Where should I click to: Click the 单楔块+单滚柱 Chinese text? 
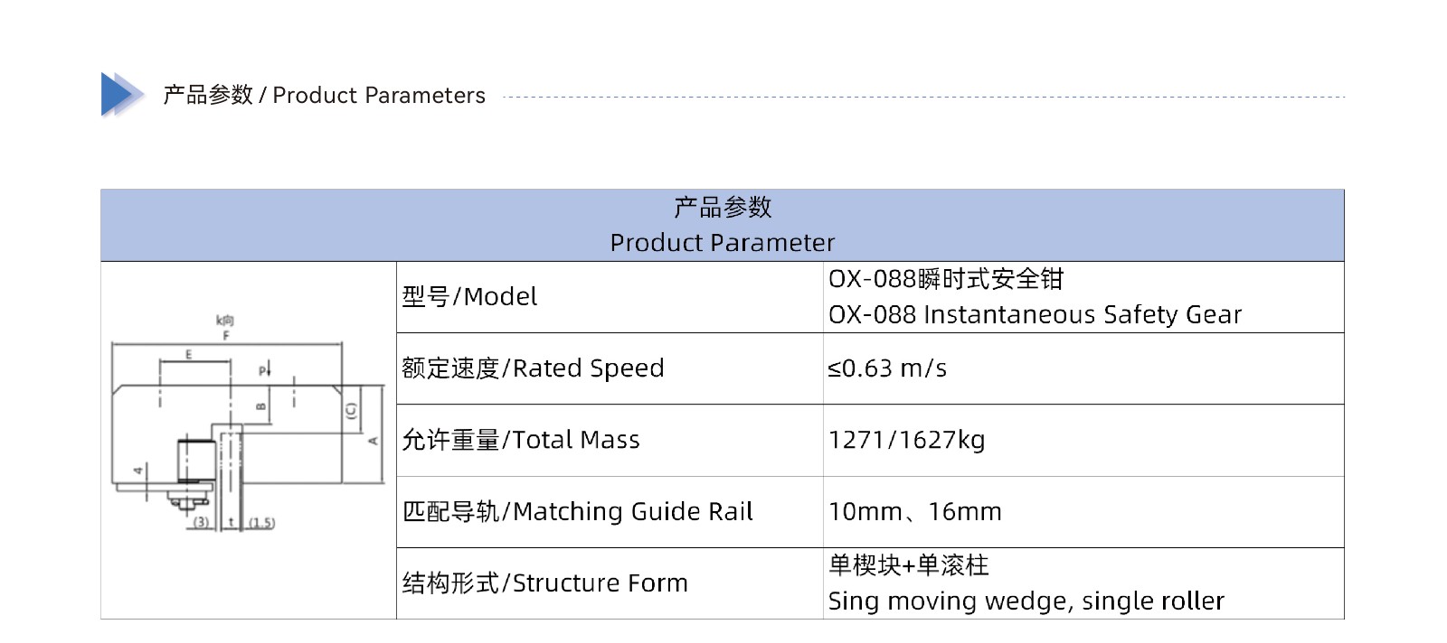(x=908, y=565)
